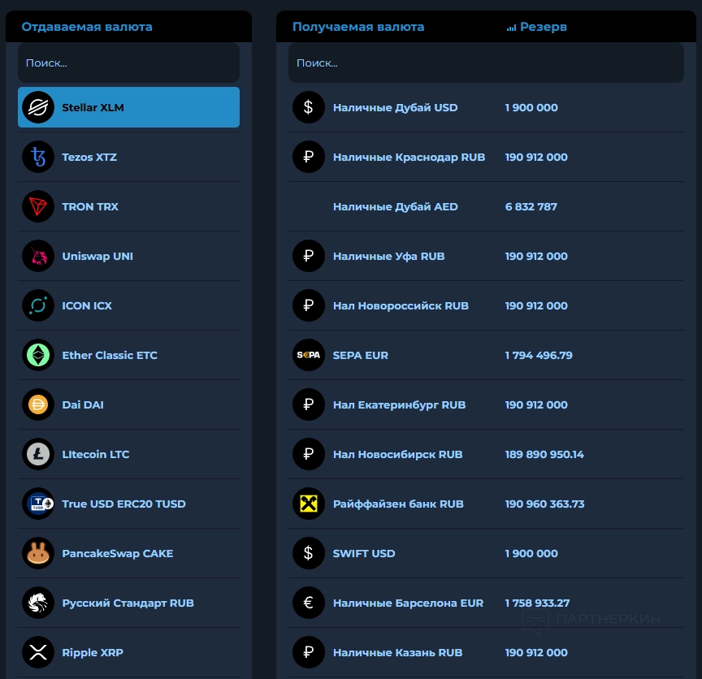702x679 pixels.
Task: Choose ICON ICX currency label
Action: [x=87, y=305]
